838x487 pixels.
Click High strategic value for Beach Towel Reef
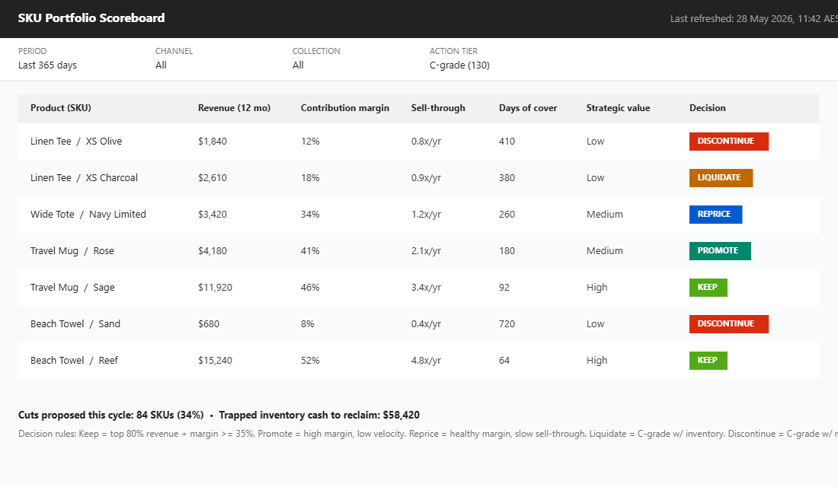tap(597, 361)
